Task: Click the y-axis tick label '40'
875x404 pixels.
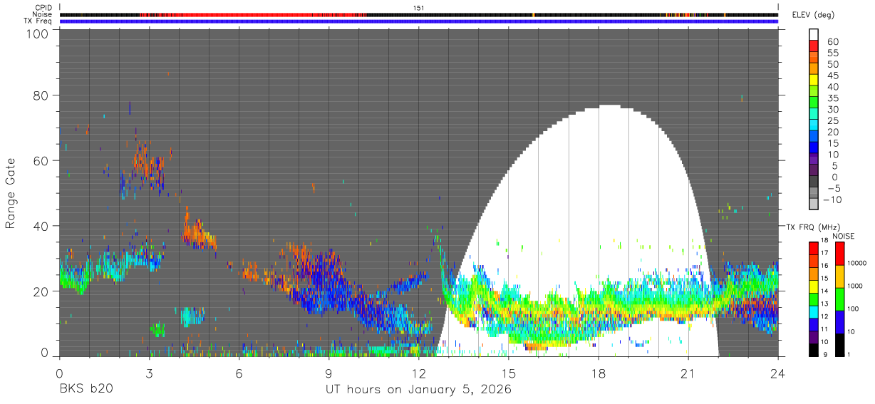Action: [x=41, y=226]
